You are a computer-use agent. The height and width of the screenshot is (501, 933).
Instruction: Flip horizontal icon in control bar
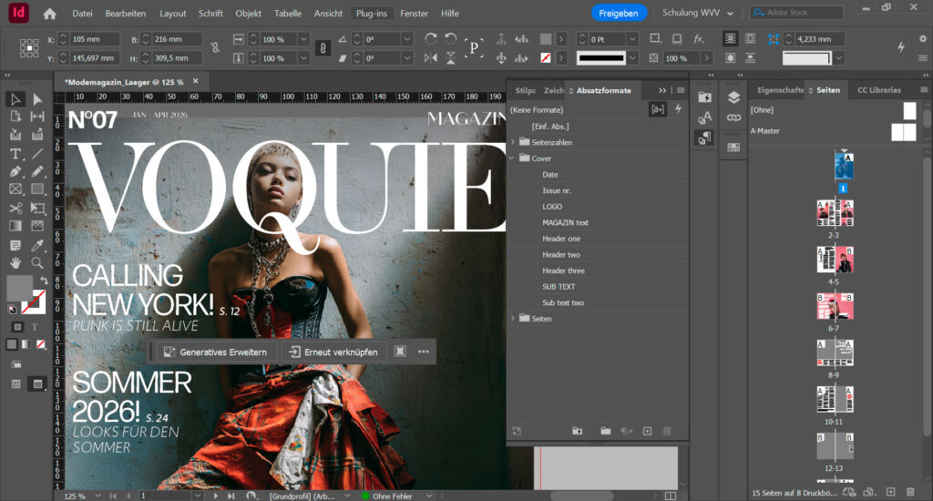pyautogui.click(x=430, y=57)
